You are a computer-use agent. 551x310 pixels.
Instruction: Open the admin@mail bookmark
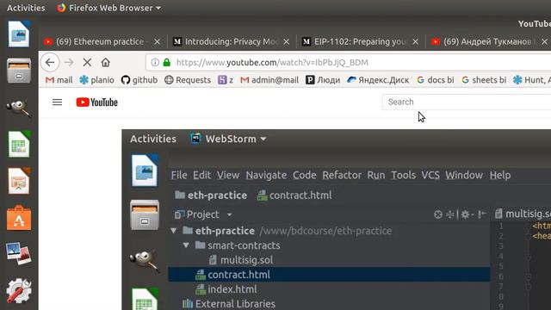269,80
